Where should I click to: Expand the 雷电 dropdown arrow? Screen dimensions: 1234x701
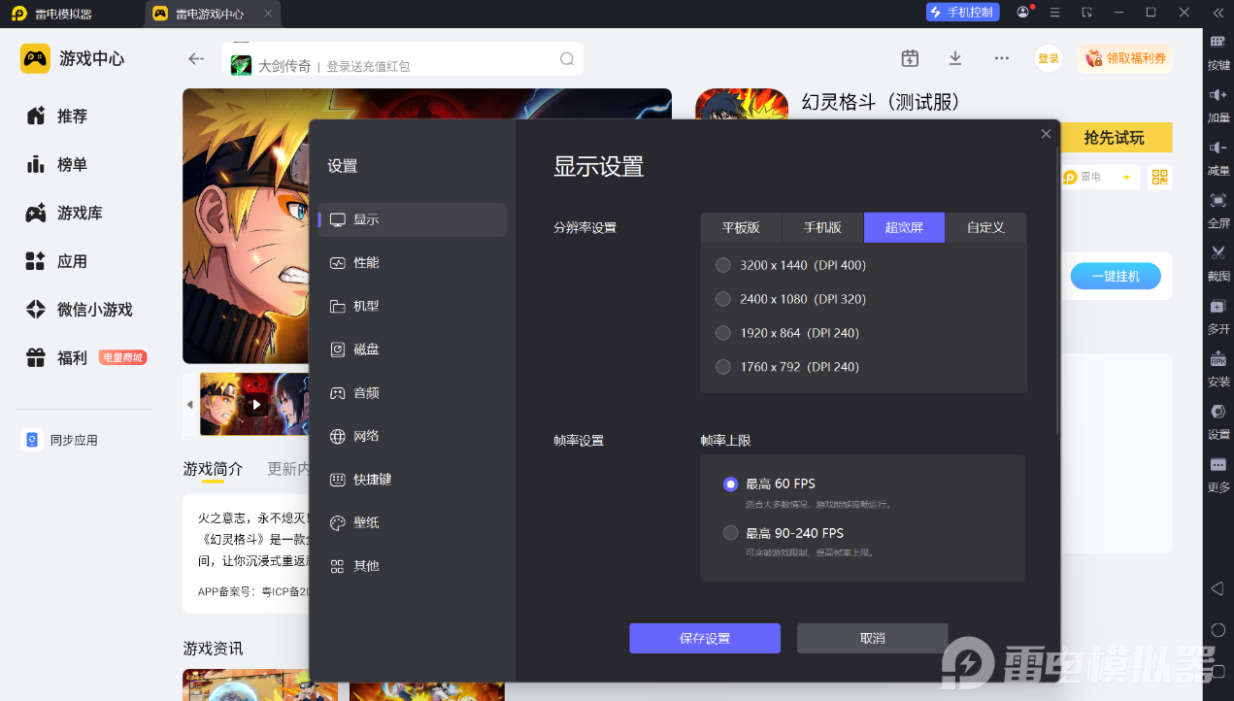(1126, 178)
